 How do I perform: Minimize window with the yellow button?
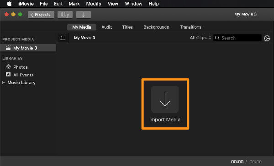pos(13,15)
